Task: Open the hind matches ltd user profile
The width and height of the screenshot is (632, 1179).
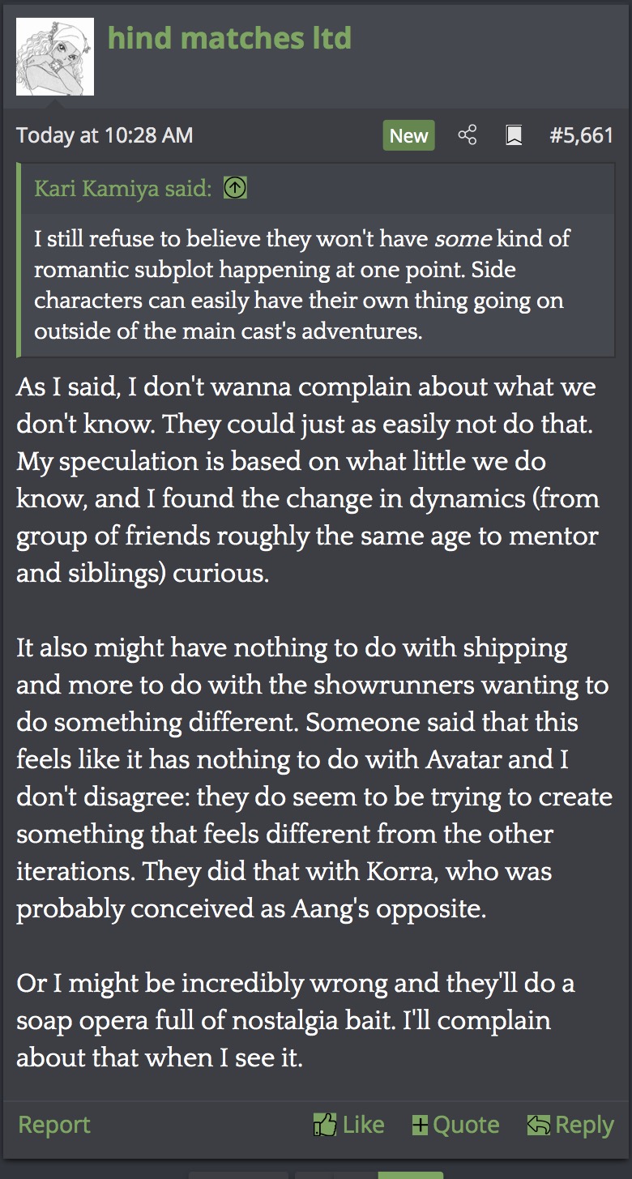Action: point(229,38)
